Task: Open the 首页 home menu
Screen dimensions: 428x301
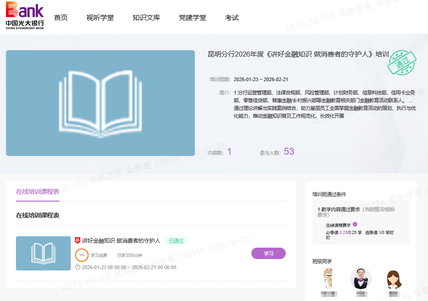Action: point(61,18)
